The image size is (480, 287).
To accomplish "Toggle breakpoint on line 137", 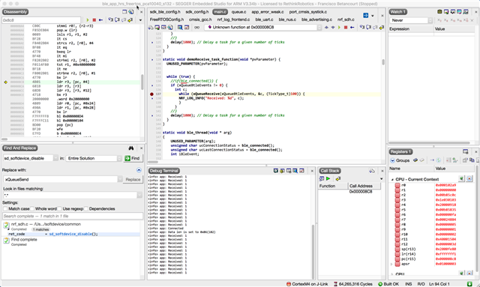I will pos(151,94).
